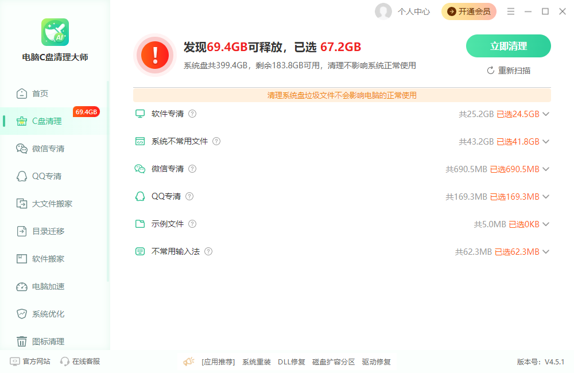
Task: Open 系统重装 recommended app link
Action: pyautogui.click(x=257, y=362)
